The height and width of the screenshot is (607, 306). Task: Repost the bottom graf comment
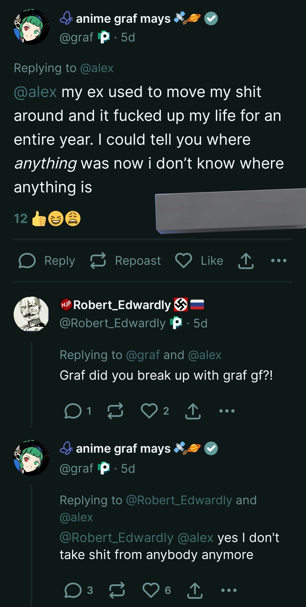(x=117, y=591)
